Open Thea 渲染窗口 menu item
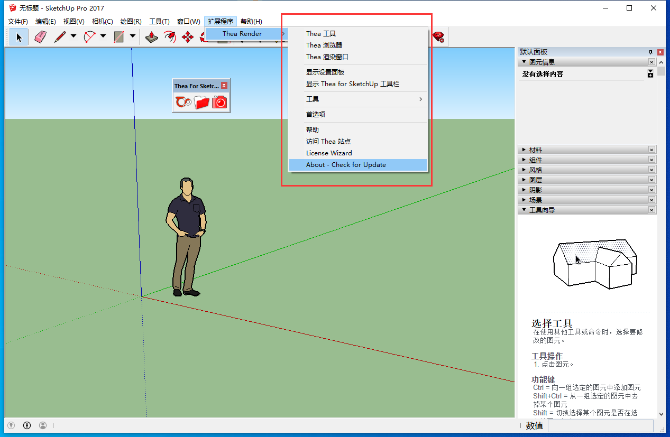This screenshot has height=437, width=670. 358,57
